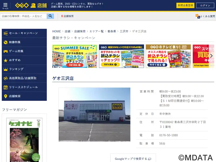Open the SUMMER SALE flyer banner
The height and width of the screenshot is (162, 216).
tap(75, 56)
